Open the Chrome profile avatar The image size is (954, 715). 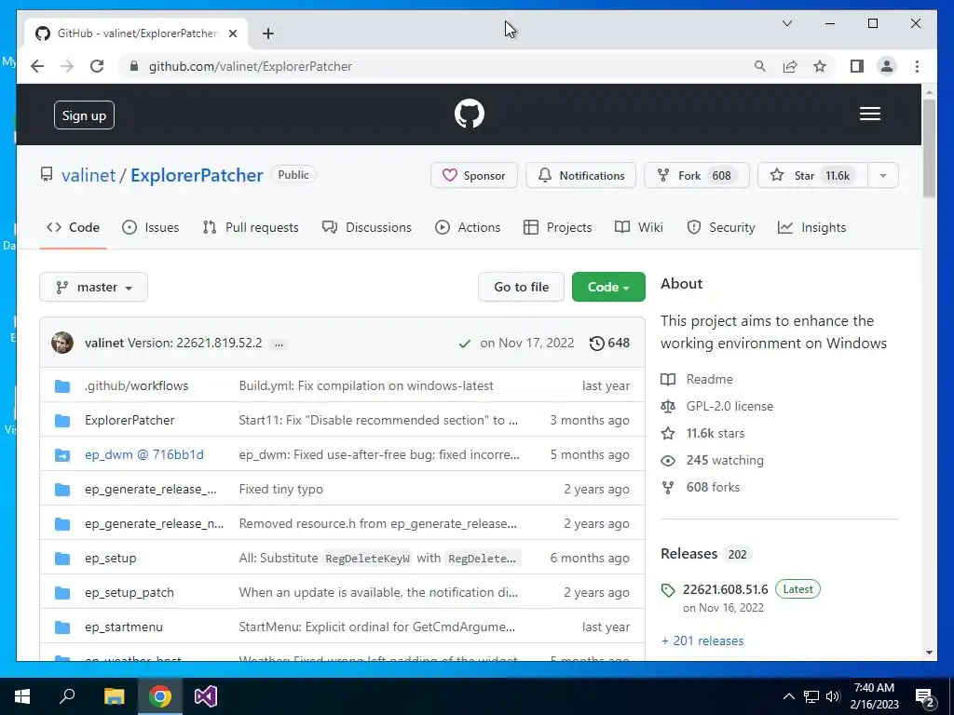(x=887, y=66)
